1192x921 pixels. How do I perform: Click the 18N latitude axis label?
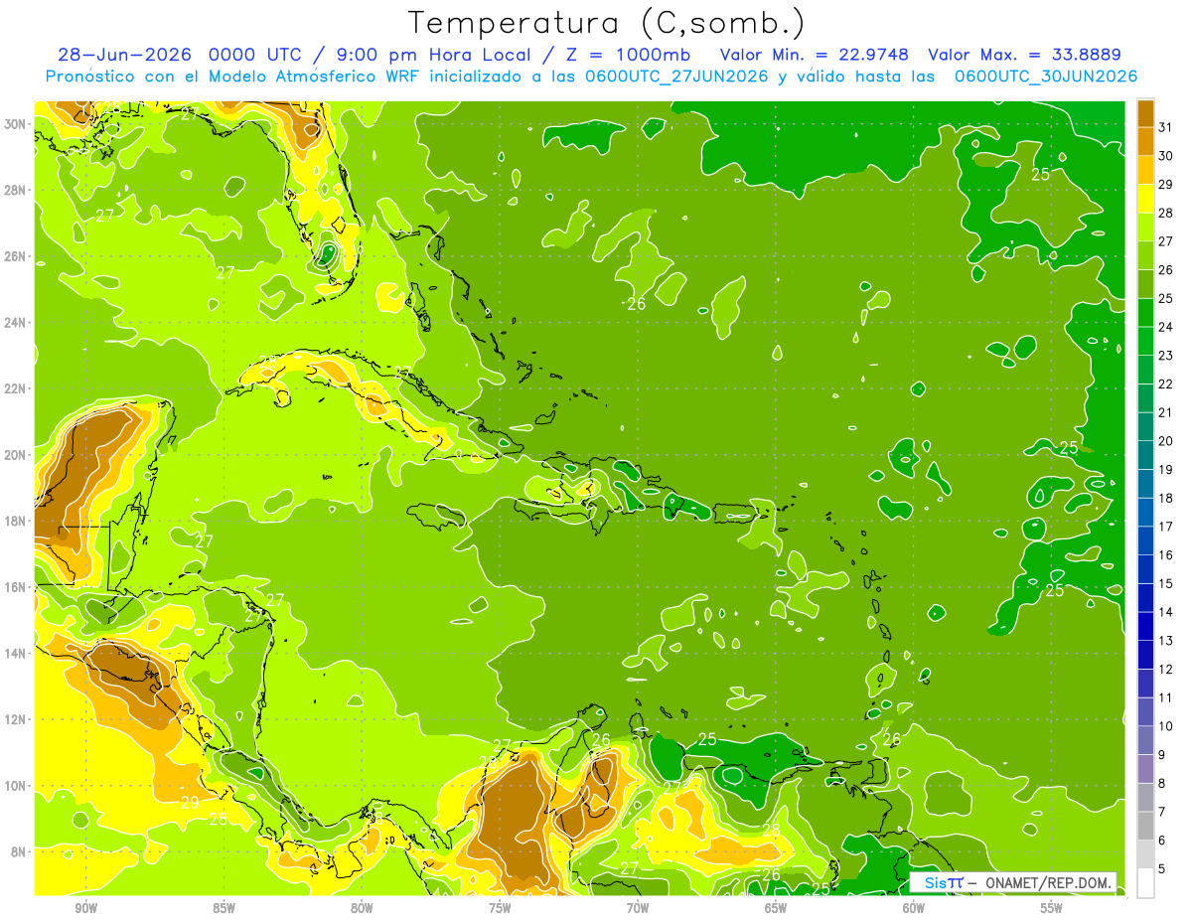point(17,521)
